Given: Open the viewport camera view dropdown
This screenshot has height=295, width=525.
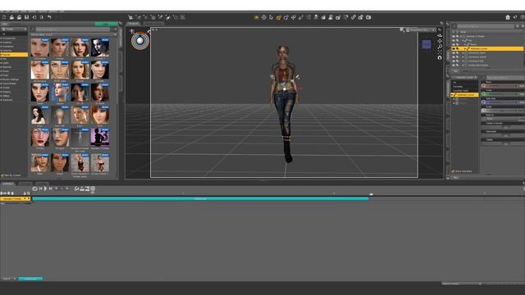Looking at the screenshot, I should [x=422, y=29].
